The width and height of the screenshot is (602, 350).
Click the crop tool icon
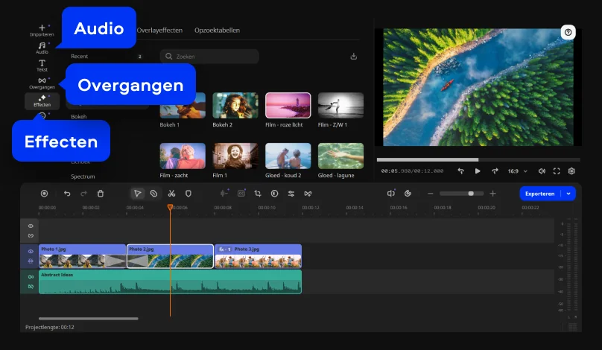click(x=258, y=193)
